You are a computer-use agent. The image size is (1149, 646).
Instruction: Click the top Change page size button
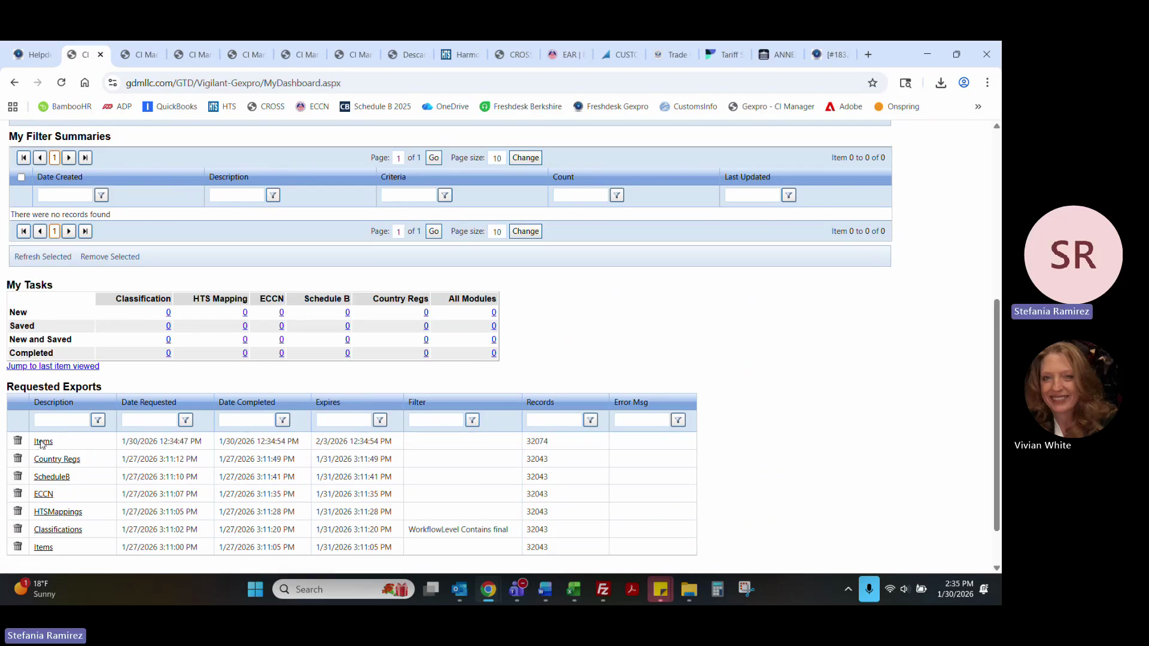tap(525, 158)
